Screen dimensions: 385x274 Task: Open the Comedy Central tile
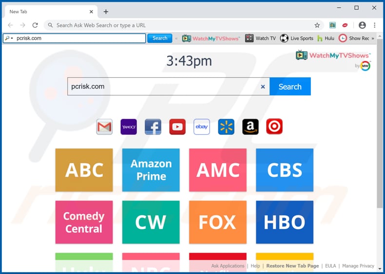tap(84, 222)
